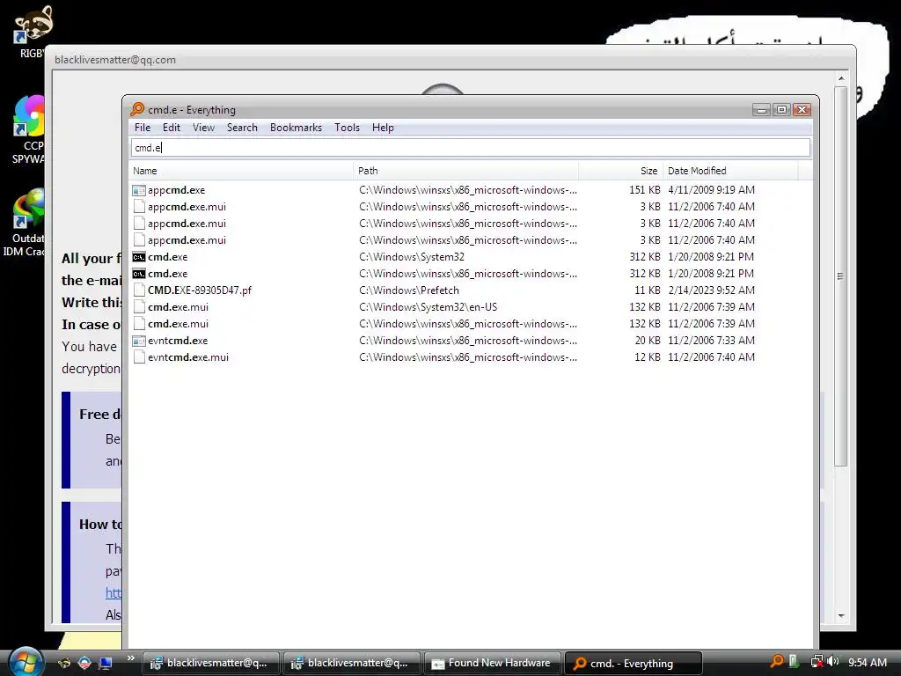Open the View menu

pyautogui.click(x=203, y=128)
